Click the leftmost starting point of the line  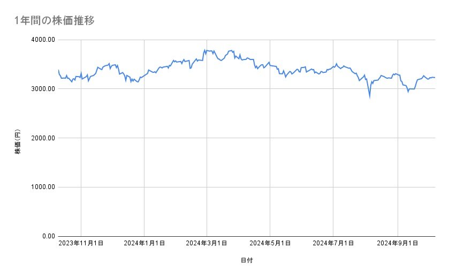tap(58, 70)
